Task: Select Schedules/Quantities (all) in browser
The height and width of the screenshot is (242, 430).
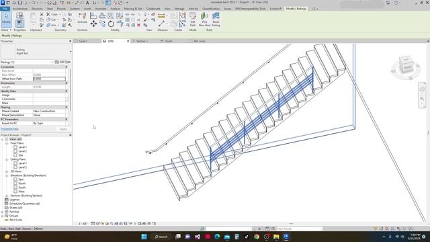Action: pos(24,204)
